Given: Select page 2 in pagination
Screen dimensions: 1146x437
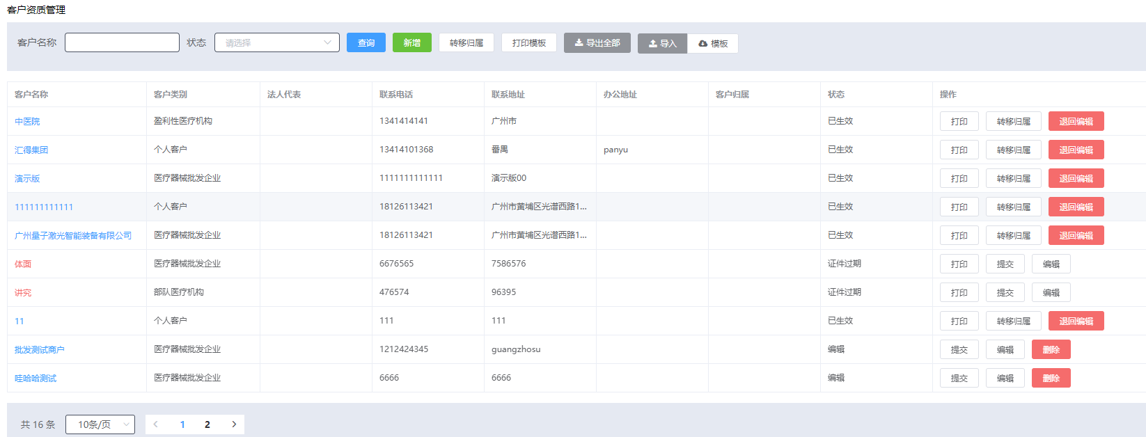Looking at the screenshot, I should point(207,424).
